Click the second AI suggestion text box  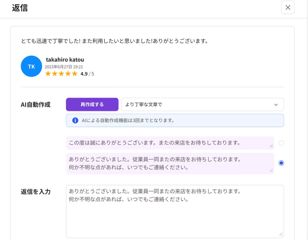coord(169,164)
